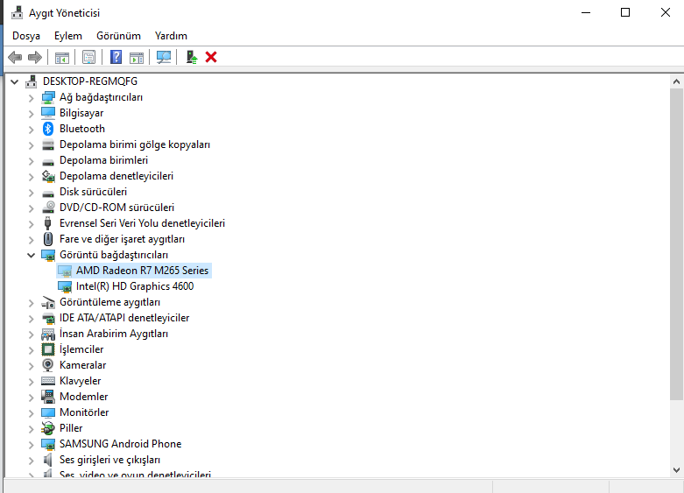Click the Fare ve diğer işaret aygıtları mouse icon
The width and height of the screenshot is (684, 493).
click(x=48, y=239)
